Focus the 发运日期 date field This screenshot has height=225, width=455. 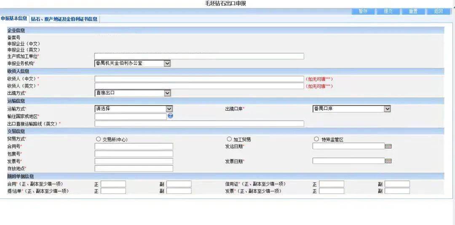click(x=348, y=146)
